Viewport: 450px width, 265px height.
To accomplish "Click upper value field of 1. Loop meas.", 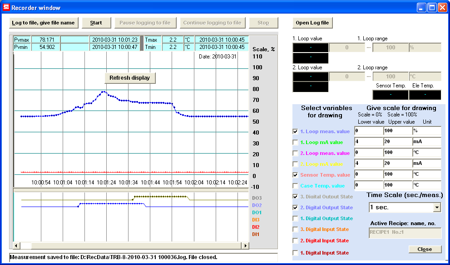I will click(x=398, y=131).
